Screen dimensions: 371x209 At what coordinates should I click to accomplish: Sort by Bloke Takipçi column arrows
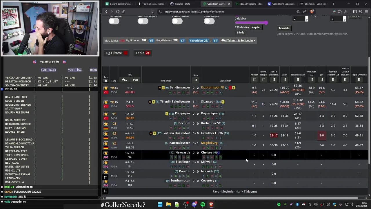(x=263, y=80)
